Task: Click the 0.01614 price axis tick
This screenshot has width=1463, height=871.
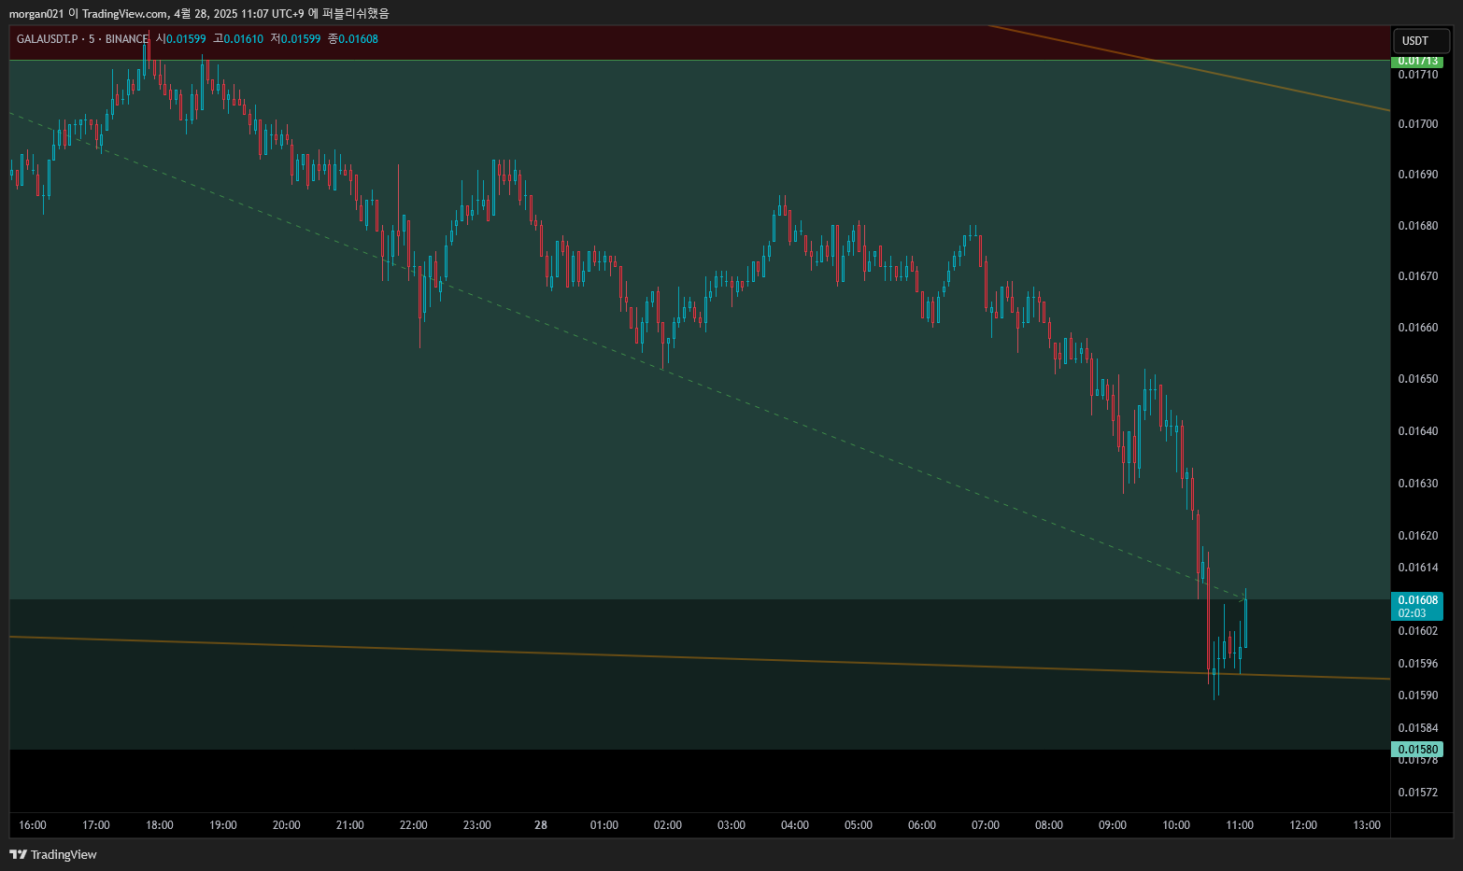Action: (1418, 568)
